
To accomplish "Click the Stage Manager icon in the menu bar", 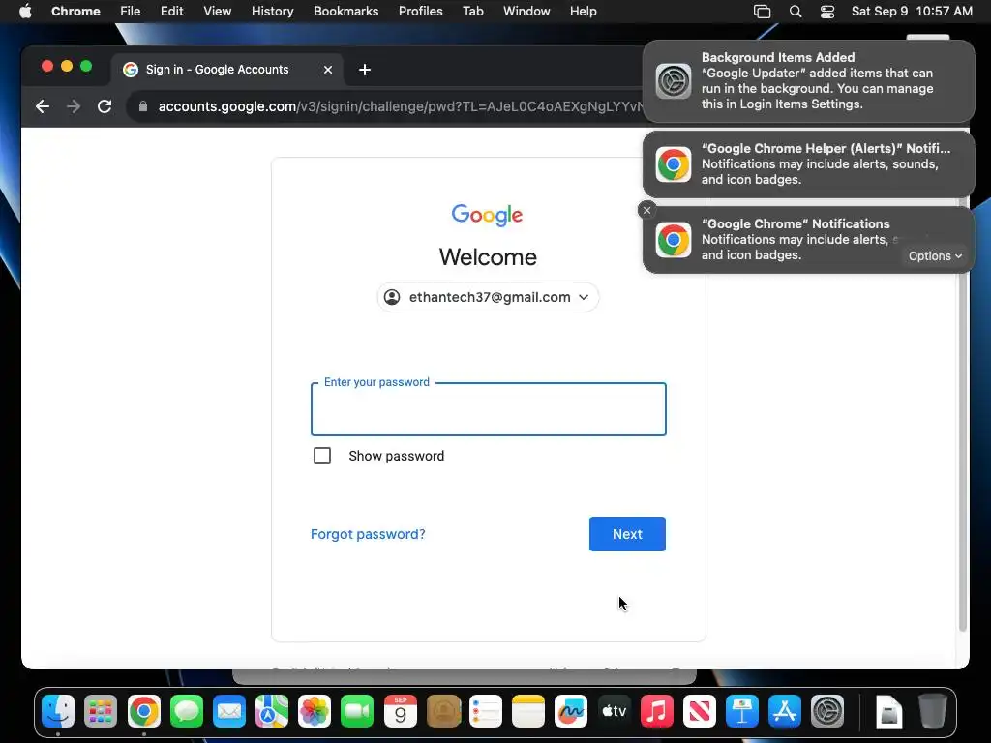I will click(x=763, y=12).
